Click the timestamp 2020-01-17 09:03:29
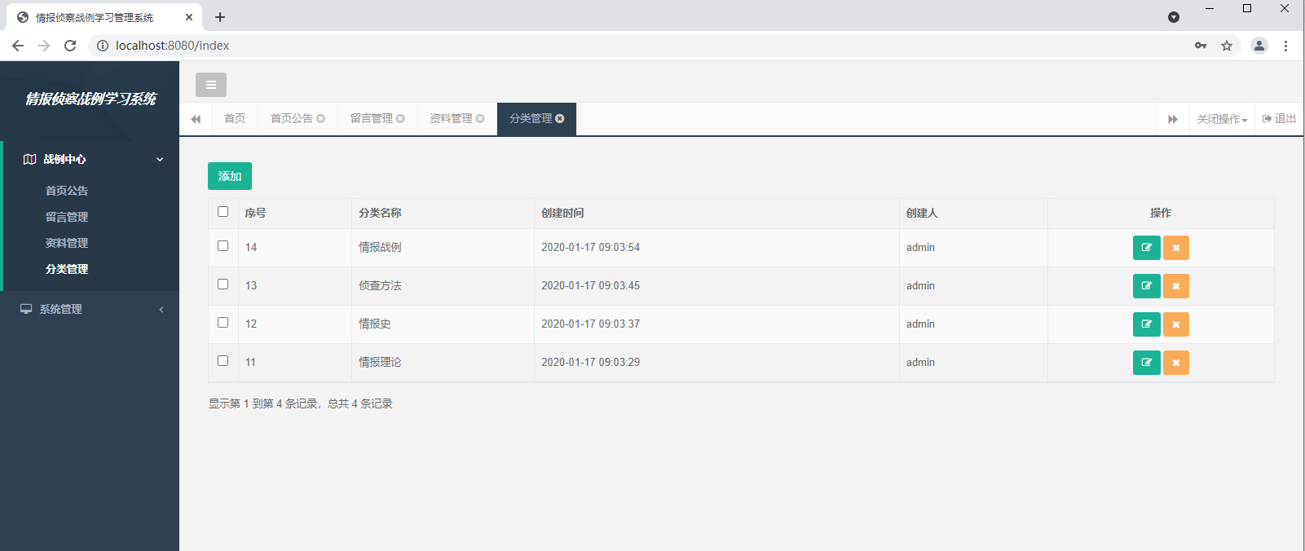 [590, 362]
